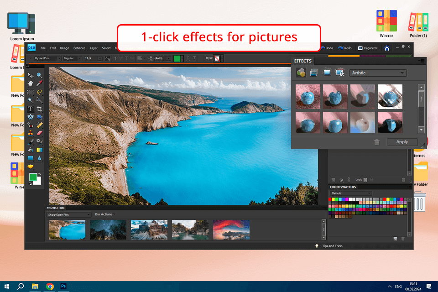This screenshot has width=438, height=292.
Task: Show Layer Styles category in Effects panel
Action: coord(314,73)
